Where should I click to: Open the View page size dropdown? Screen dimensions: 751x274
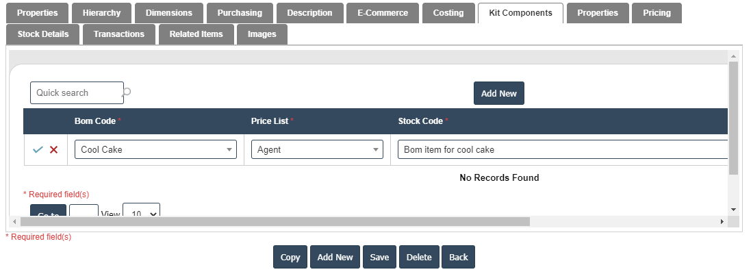tap(141, 213)
